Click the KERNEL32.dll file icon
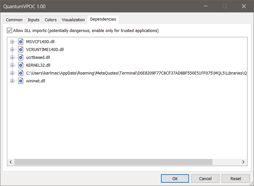The width and height of the screenshot is (254, 186). point(21,65)
